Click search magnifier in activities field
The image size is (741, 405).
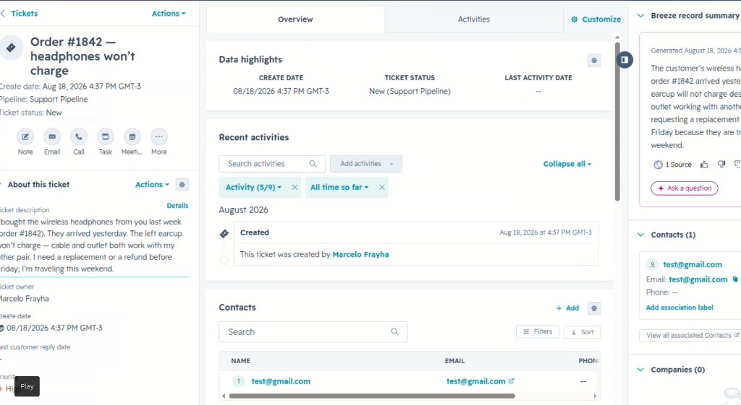pos(313,164)
